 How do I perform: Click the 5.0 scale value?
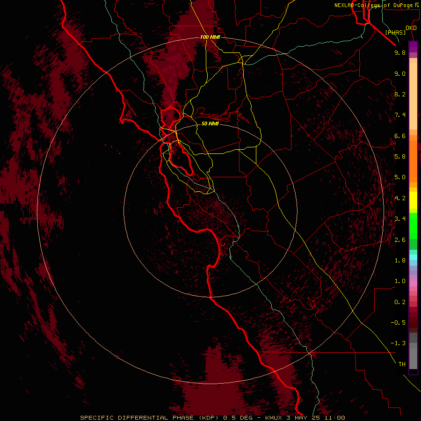(x=400, y=177)
